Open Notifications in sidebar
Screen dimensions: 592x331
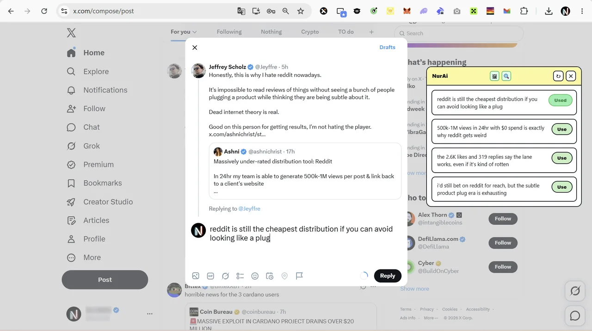[97, 90]
